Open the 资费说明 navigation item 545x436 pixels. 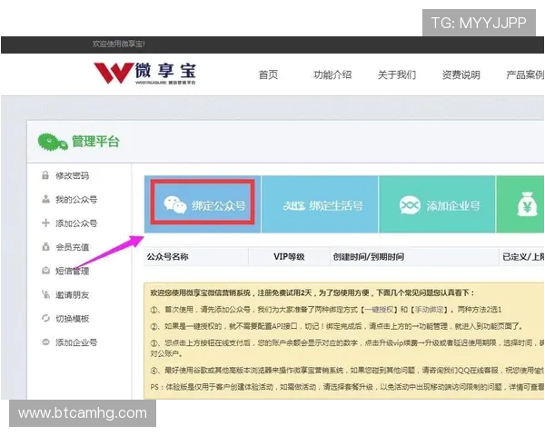tap(461, 74)
